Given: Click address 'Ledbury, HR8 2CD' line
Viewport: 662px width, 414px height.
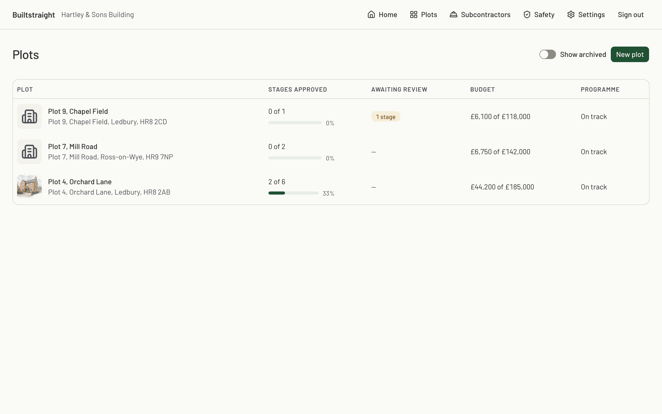Looking at the screenshot, I should coord(108,122).
